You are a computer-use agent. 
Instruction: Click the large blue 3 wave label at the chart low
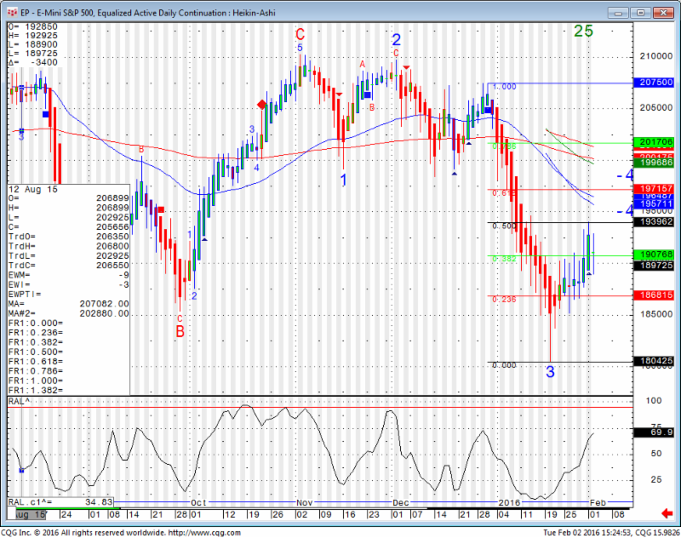pyautogui.click(x=550, y=372)
